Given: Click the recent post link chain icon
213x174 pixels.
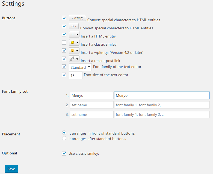Looking at the screenshot, I should pos(72,59).
